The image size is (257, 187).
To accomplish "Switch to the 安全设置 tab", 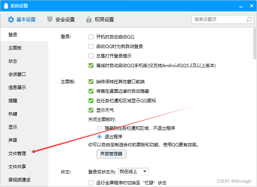I will pyautogui.click(x=61, y=19).
